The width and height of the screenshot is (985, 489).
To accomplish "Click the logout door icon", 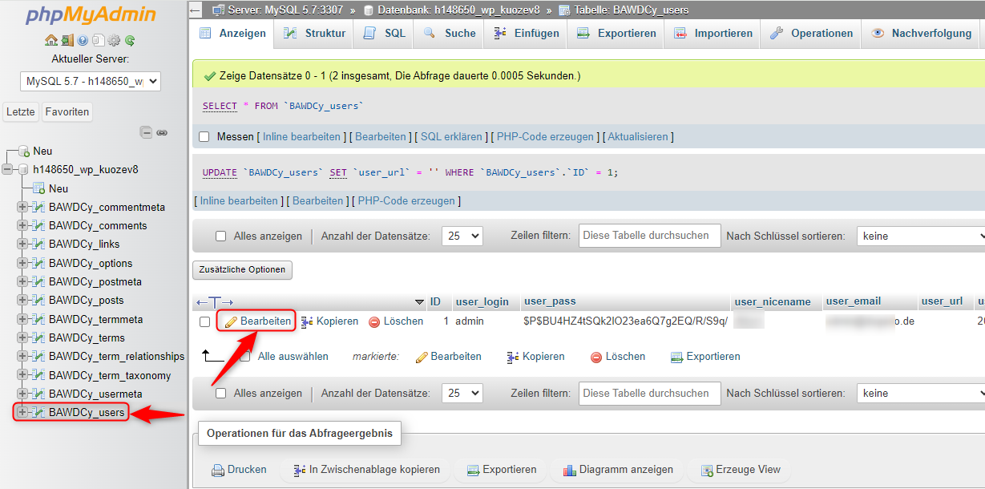I will pos(67,40).
